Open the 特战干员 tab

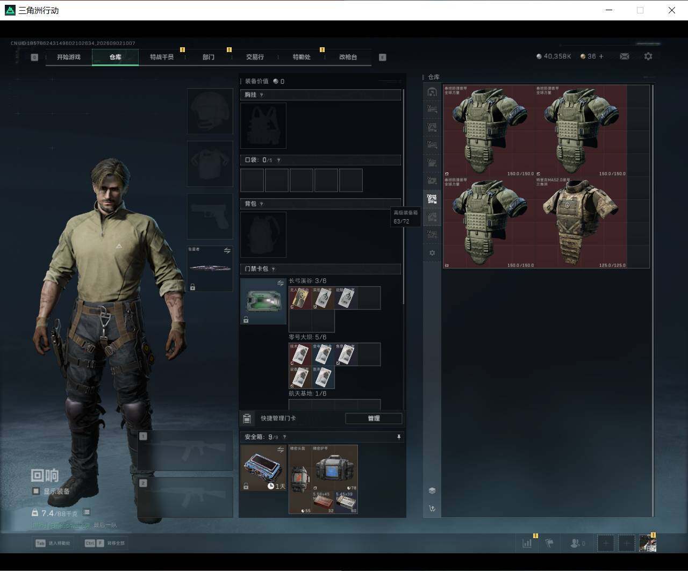click(x=162, y=57)
